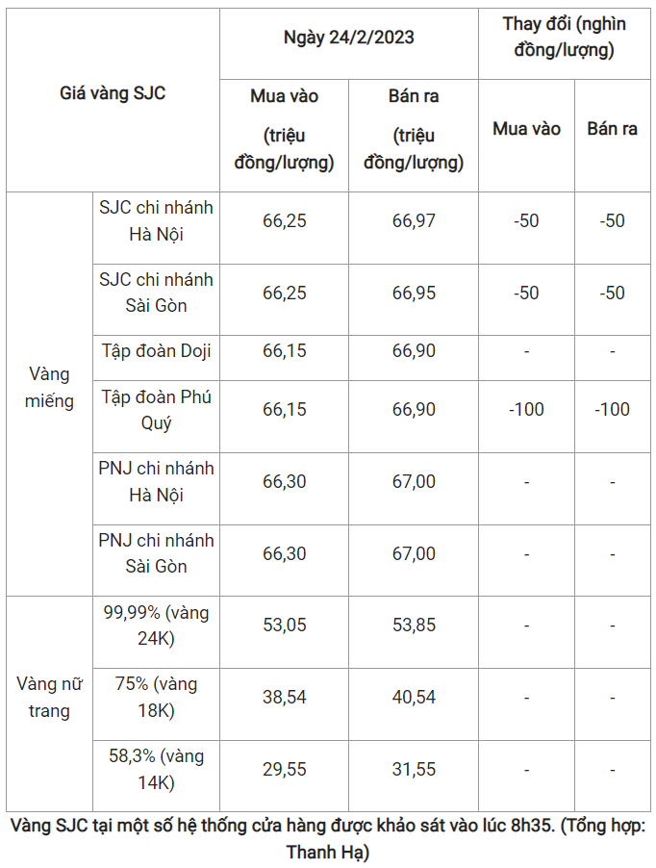Image resolution: width=656 pixels, height=868 pixels.
Task: Click the selling price 66,97 cell
Action: (x=414, y=220)
